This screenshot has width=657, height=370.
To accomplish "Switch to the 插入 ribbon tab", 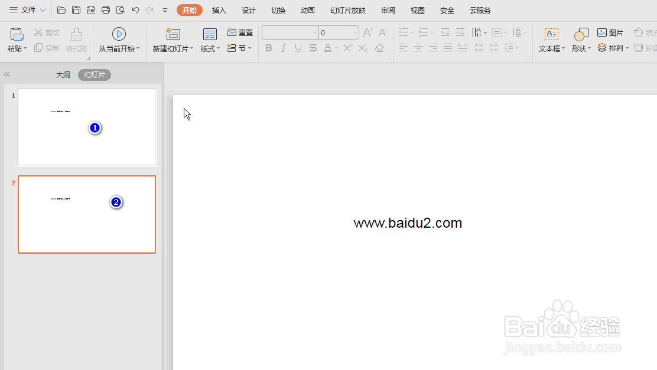I will click(x=219, y=11).
